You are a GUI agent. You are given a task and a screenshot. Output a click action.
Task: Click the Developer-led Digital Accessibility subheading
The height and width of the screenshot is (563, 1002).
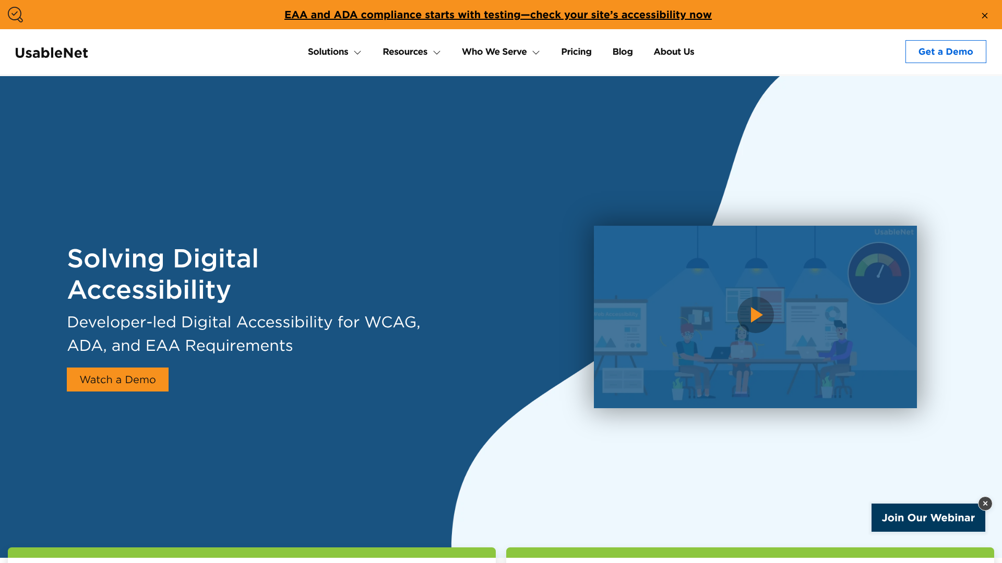(244, 334)
